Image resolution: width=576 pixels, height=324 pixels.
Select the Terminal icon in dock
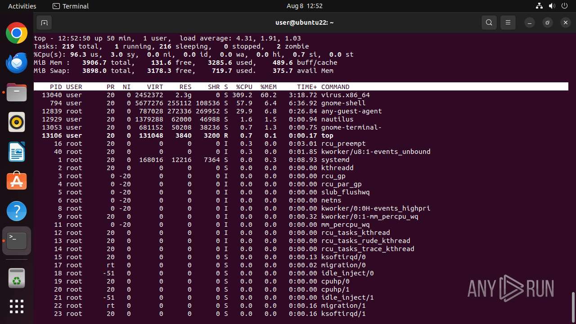[x=17, y=241]
